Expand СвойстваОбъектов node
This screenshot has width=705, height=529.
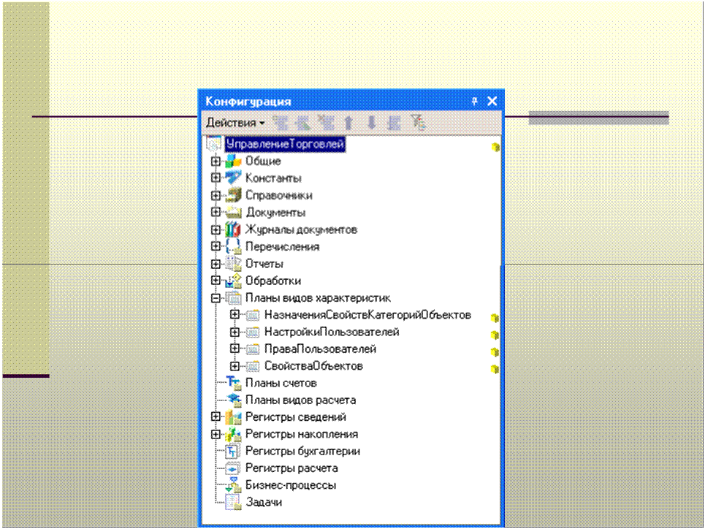click(235, 366)
